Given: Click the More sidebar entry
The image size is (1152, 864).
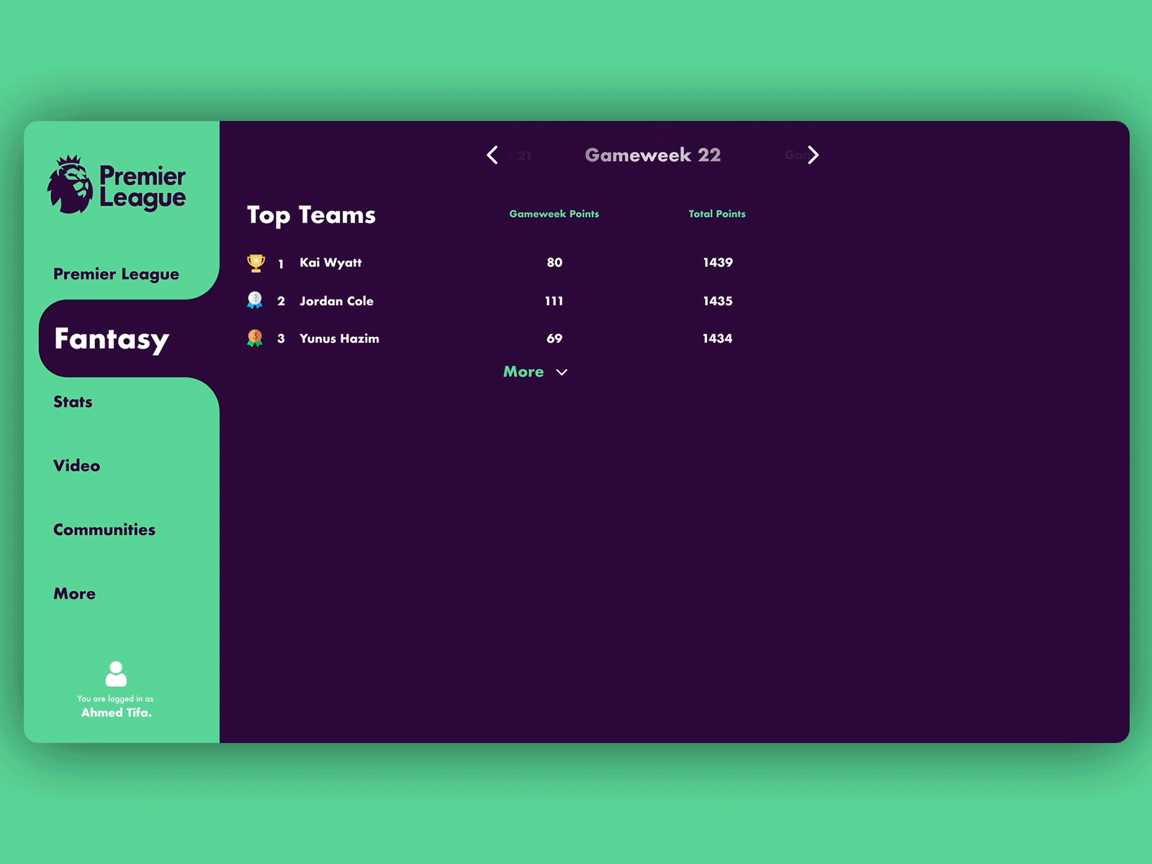Looking at the screenshot, I should (73, 594).
